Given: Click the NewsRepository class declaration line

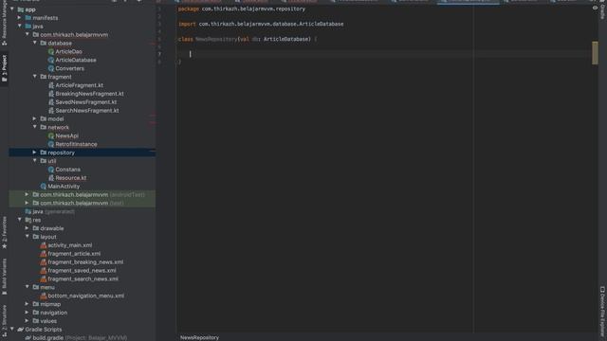Looking at the screenshot, I should click(248, 39).
